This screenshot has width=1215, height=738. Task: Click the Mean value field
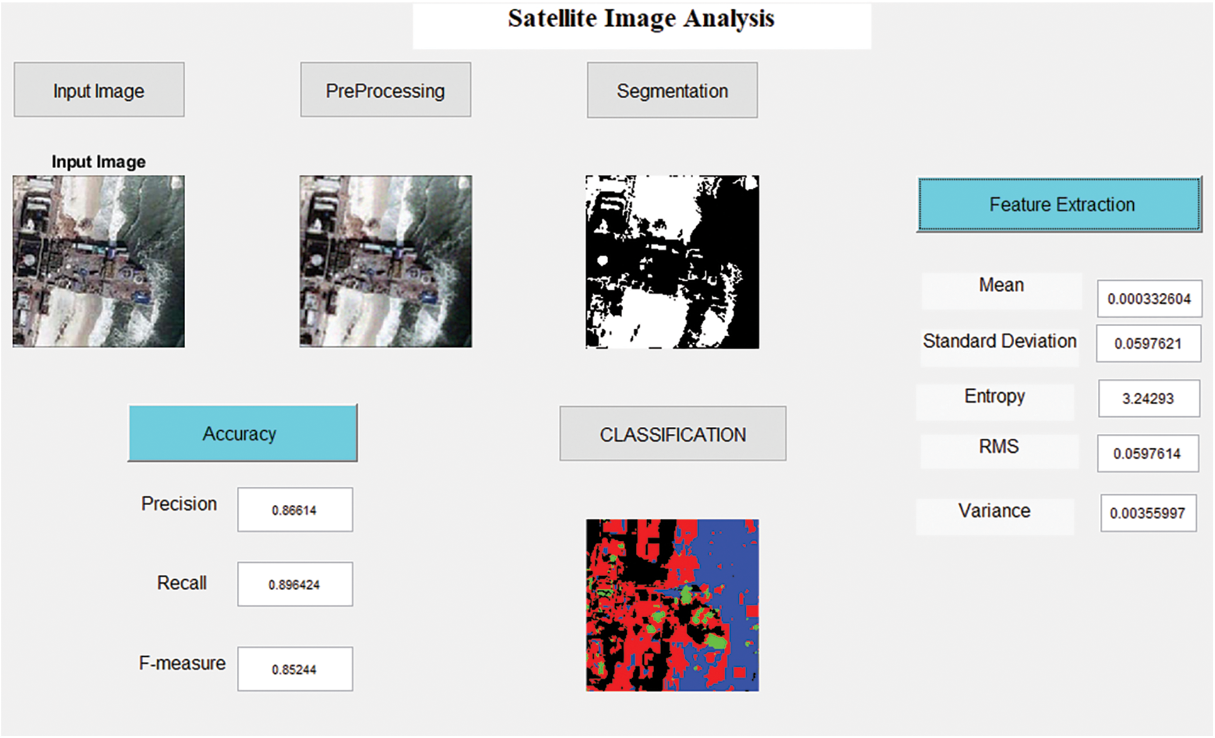[1149, 298]
